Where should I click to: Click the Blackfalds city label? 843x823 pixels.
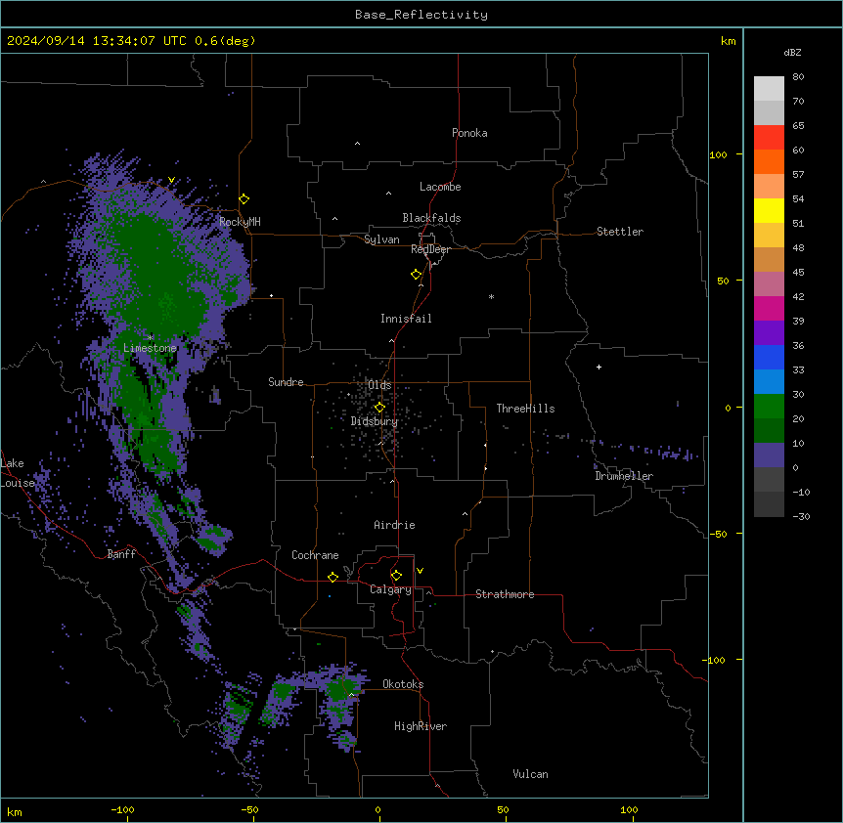tap(431, 218)
